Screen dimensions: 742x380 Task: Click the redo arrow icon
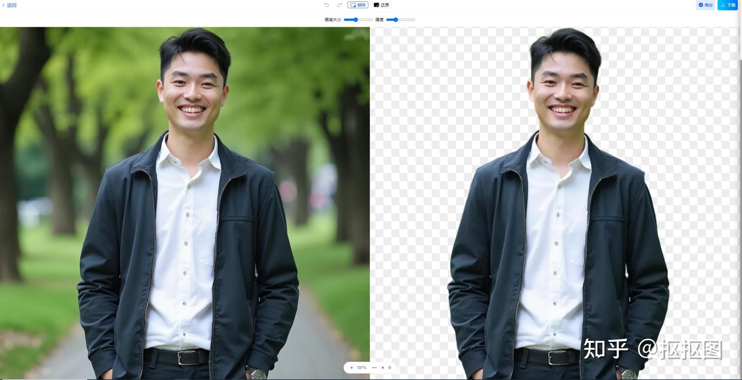[x=339, y=5]
